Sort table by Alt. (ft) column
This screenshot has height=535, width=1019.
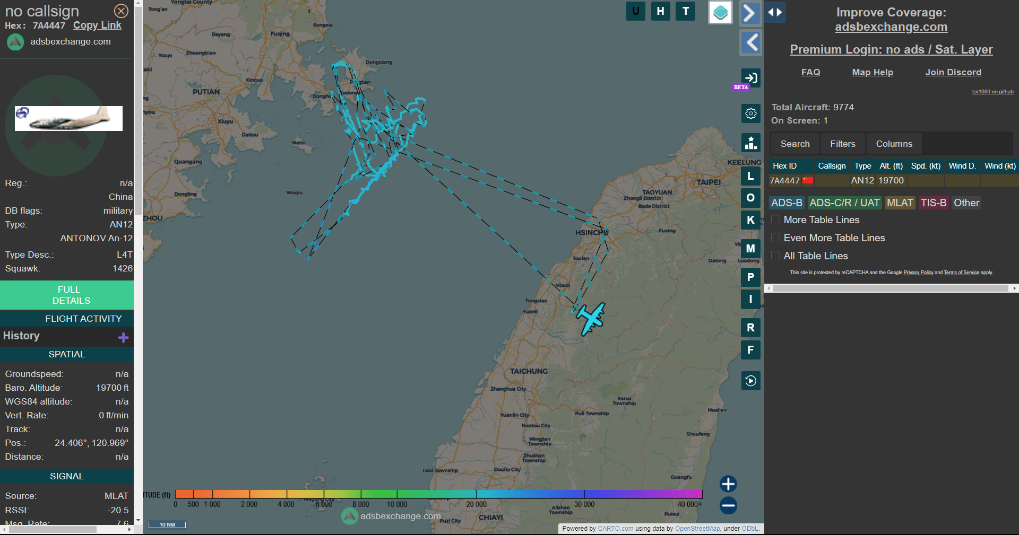click(x=891, y=166)
